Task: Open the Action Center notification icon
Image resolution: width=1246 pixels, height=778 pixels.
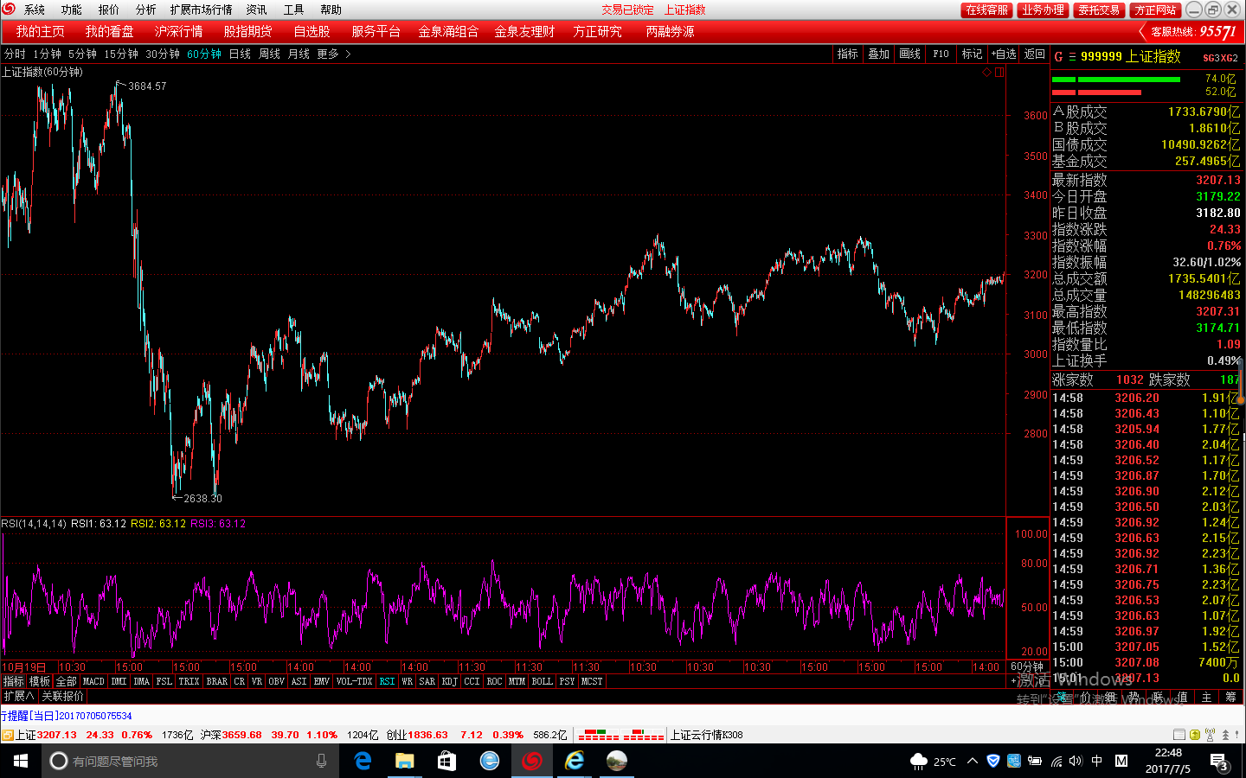Action: (x=1218, y=761)
